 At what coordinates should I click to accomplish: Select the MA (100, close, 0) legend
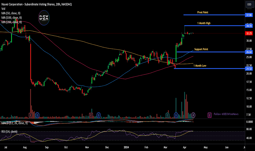[x=11, y=18]
